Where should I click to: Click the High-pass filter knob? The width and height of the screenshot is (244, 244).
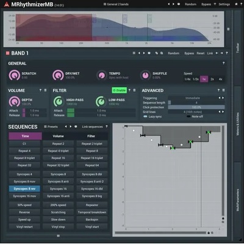(x=59, y=101)
